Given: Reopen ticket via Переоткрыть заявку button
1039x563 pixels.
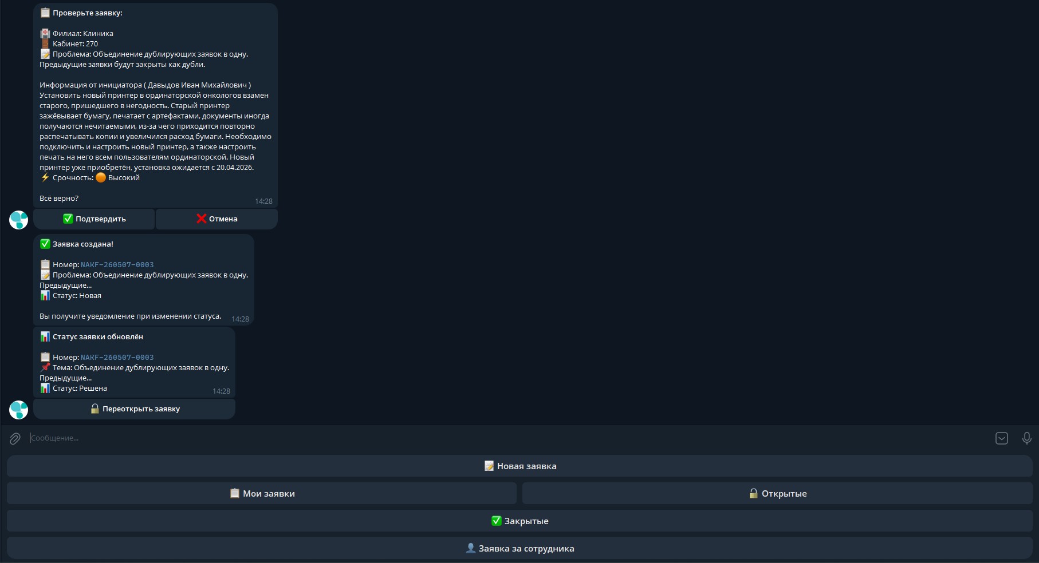Looking at the screenshot, I should [x=134, y=409].
